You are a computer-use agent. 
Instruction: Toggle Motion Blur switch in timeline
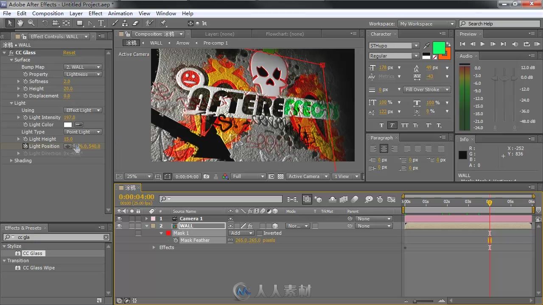[355, 199]
